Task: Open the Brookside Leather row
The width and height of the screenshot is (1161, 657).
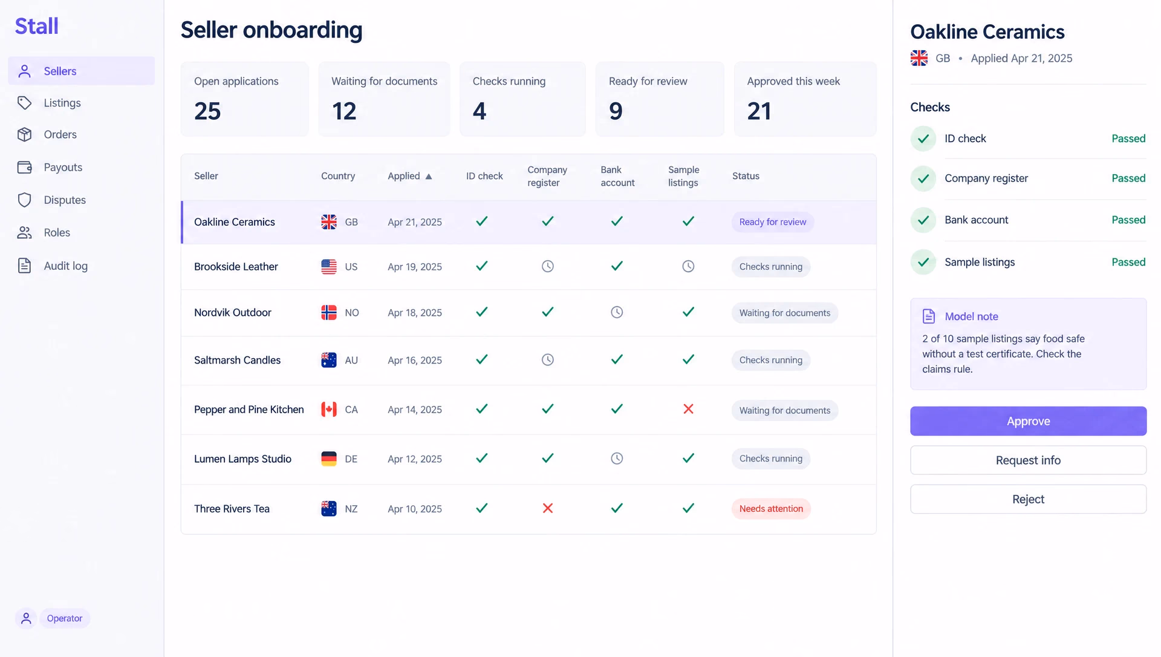Action: pyautogui.click(x=528, y=267)
